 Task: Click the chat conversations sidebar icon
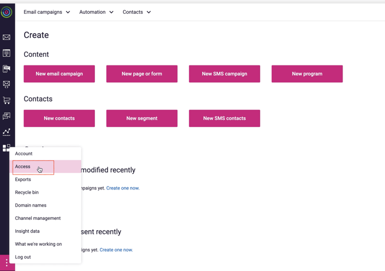tap(7, 116)
